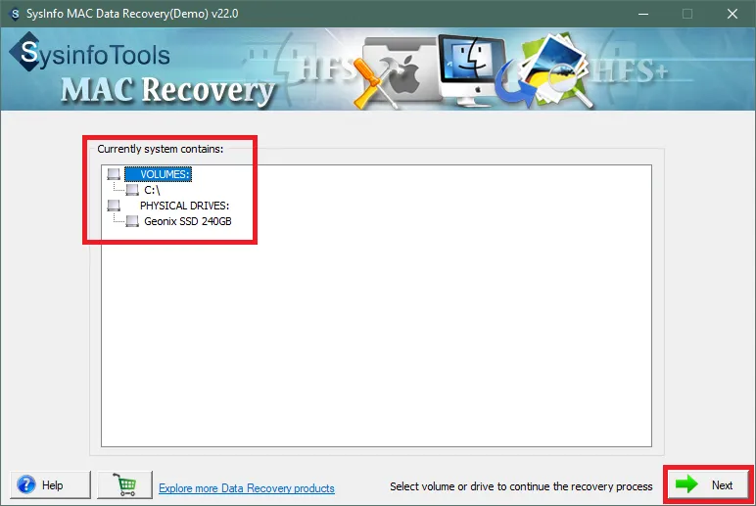
Task: Click the drive icon beside VOLUMES:
Action: coord(114,174)
